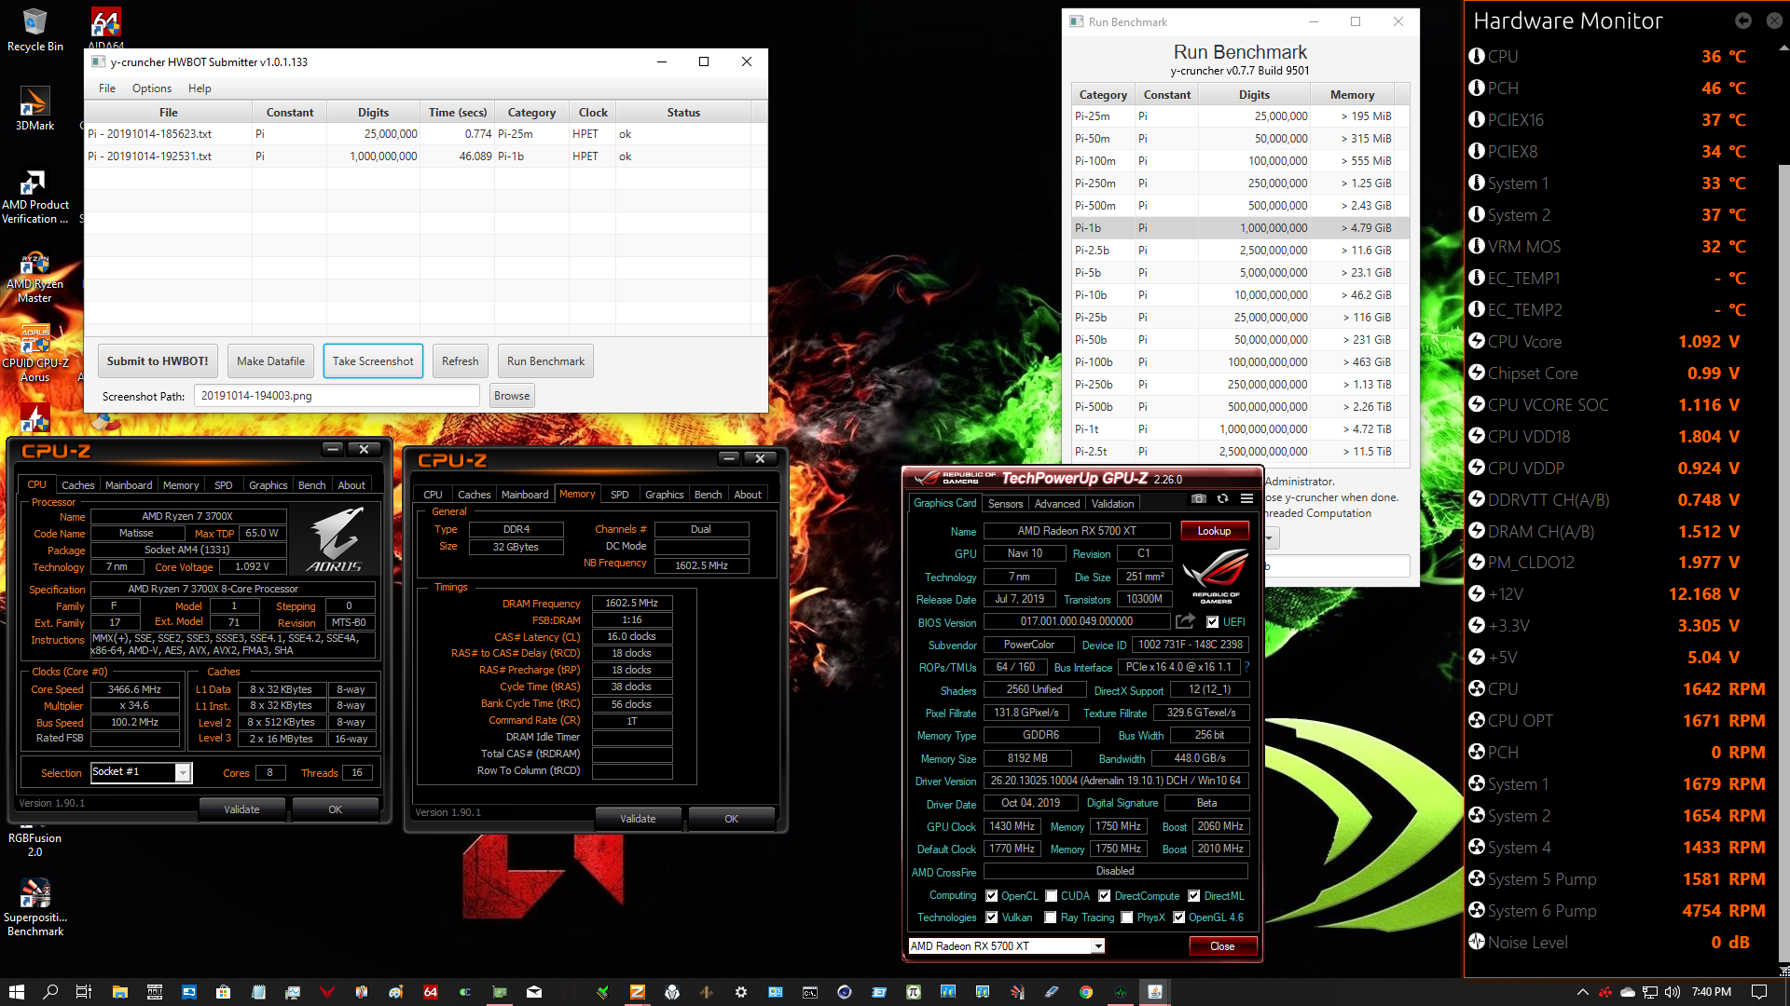The image size is (1790, 1006).
Task: Open Google Chrome from the taskbar
Action: point(1086,992)
